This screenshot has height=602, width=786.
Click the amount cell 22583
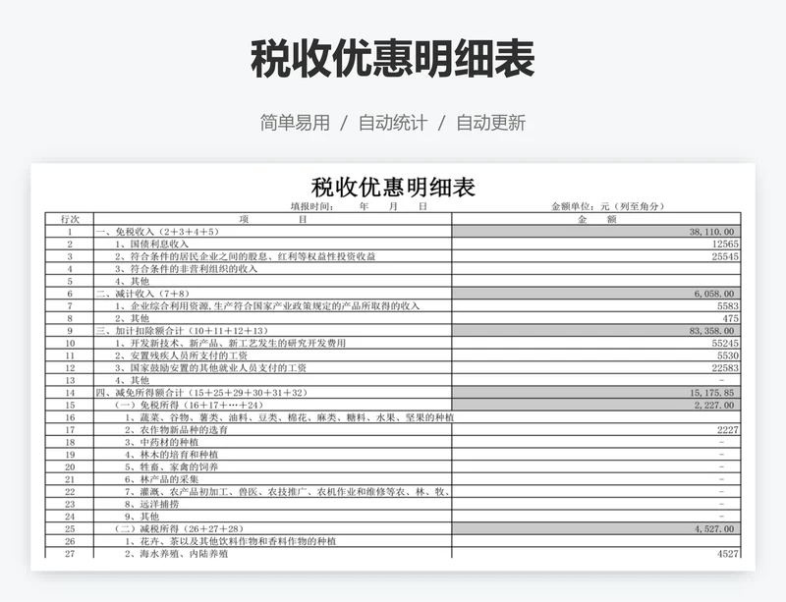point(596,367)
